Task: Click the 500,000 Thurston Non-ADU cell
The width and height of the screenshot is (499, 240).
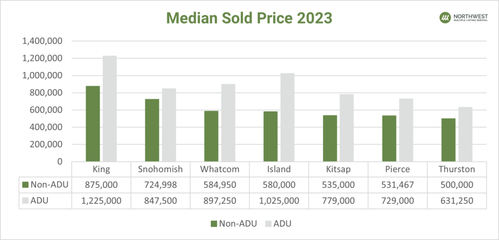Action: (457, 184)
